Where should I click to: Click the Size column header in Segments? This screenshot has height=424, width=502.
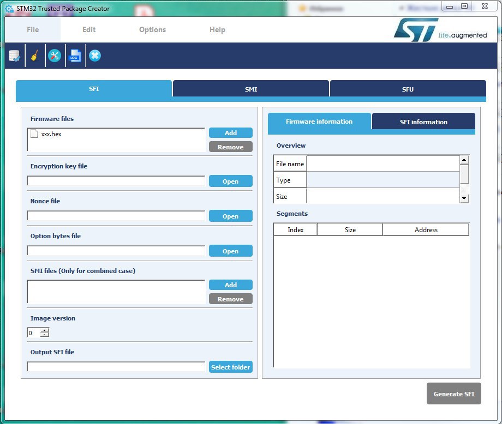[350, 229]
